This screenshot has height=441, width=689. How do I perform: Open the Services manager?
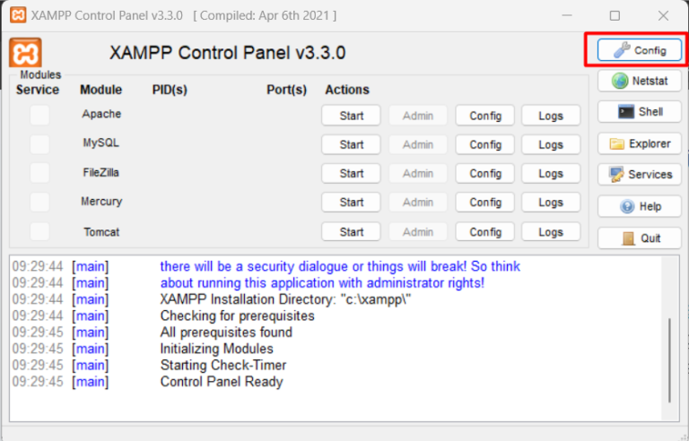click(x=640, y=175)
